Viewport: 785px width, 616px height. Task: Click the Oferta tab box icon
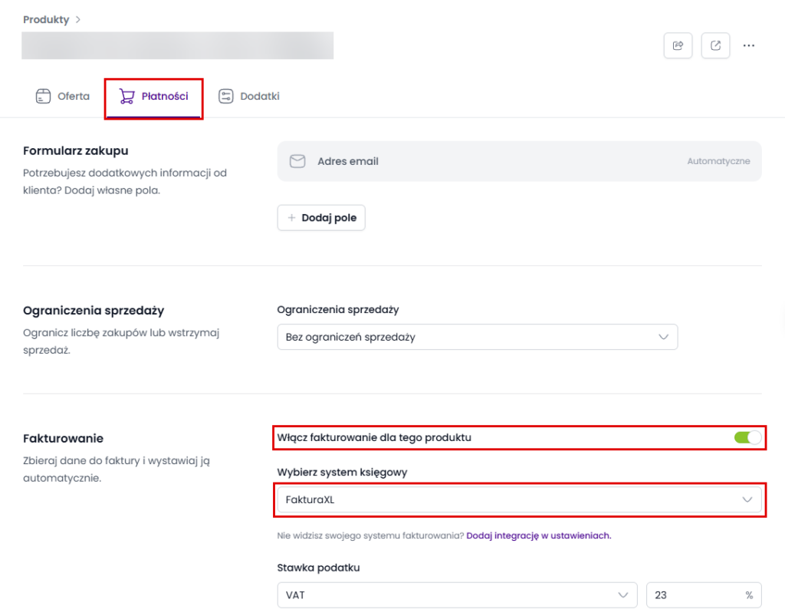coord(43,96)
